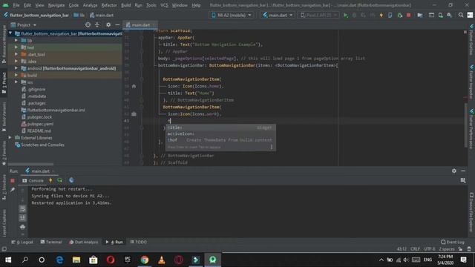
Task: Click the hot restart icon in Run console
Action: [x=59, y=180]
